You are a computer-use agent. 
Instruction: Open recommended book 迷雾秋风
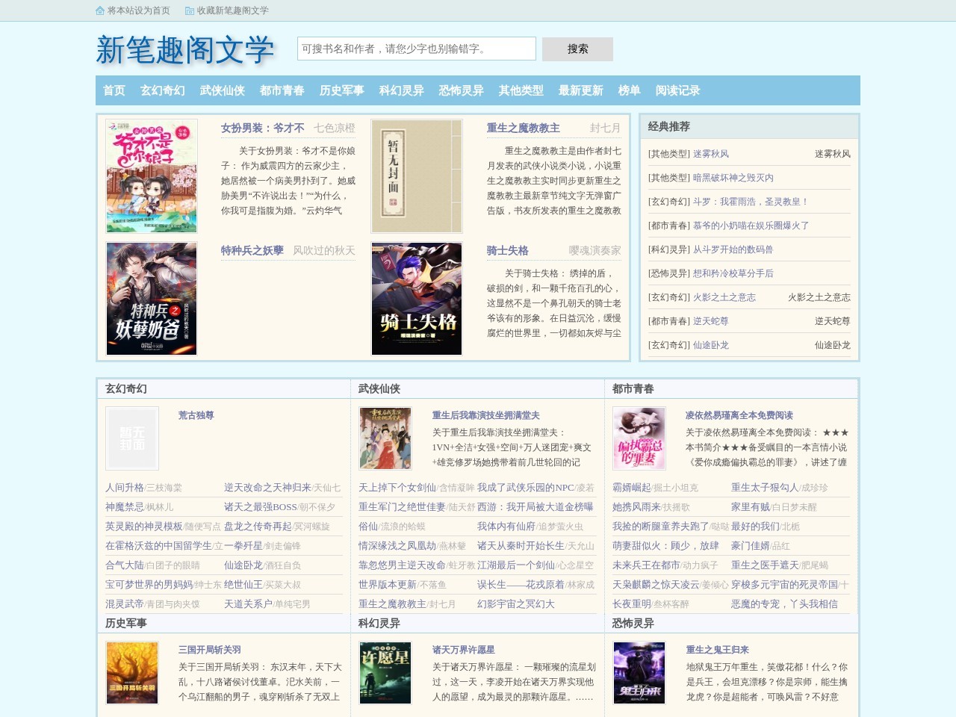pos(711,154)
